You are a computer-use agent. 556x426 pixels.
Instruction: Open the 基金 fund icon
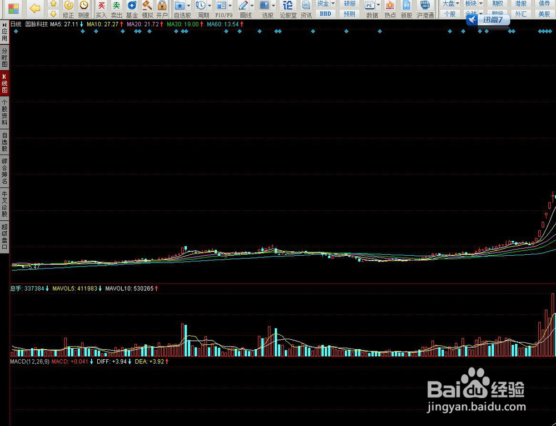(132, 9)
